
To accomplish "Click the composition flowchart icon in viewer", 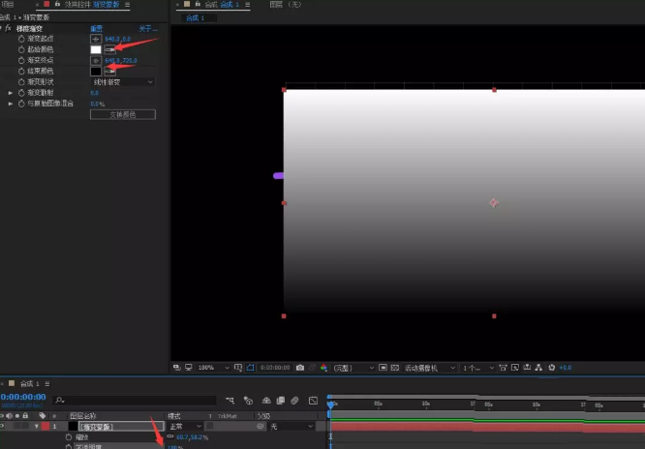I will [x=538, y=367].
